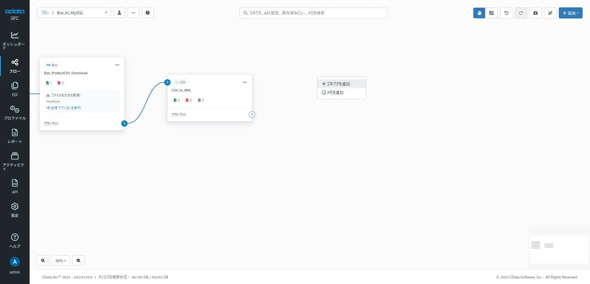
Task: Open flow user permissions icon button
Action: (x=119, y=13)
